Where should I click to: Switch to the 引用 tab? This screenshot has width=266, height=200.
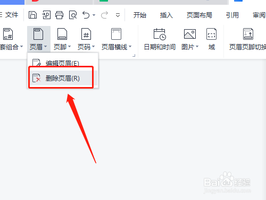pos(232,15)
